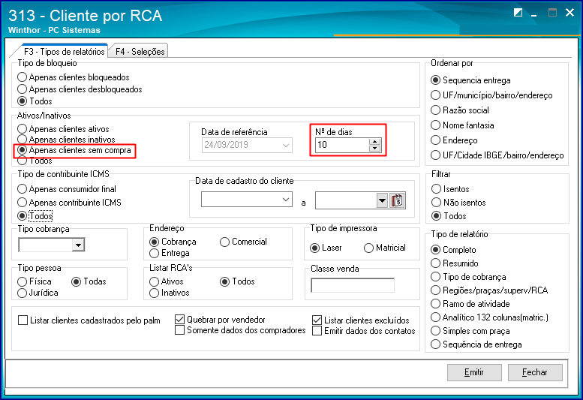Select Comercial address option
This screenshot has width=583, height=400.
(x=243, y=242)
